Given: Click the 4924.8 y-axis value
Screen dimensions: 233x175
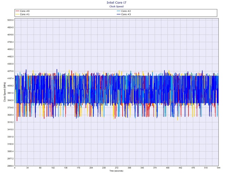Looking at the screenshot, I should [x=10, y=28].
